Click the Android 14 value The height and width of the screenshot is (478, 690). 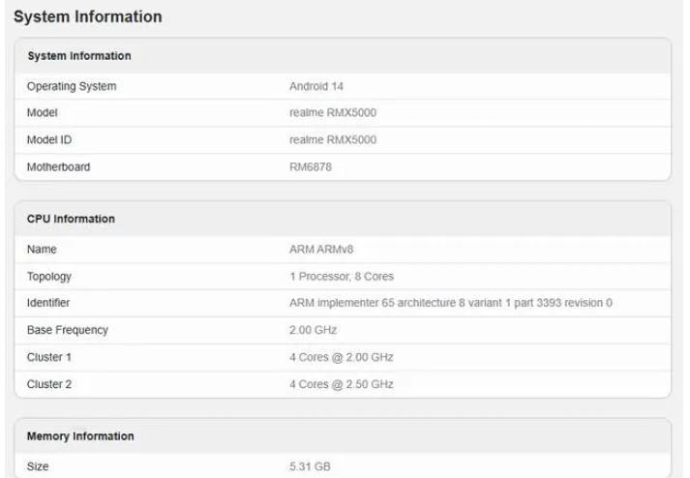tap(315, 86)
